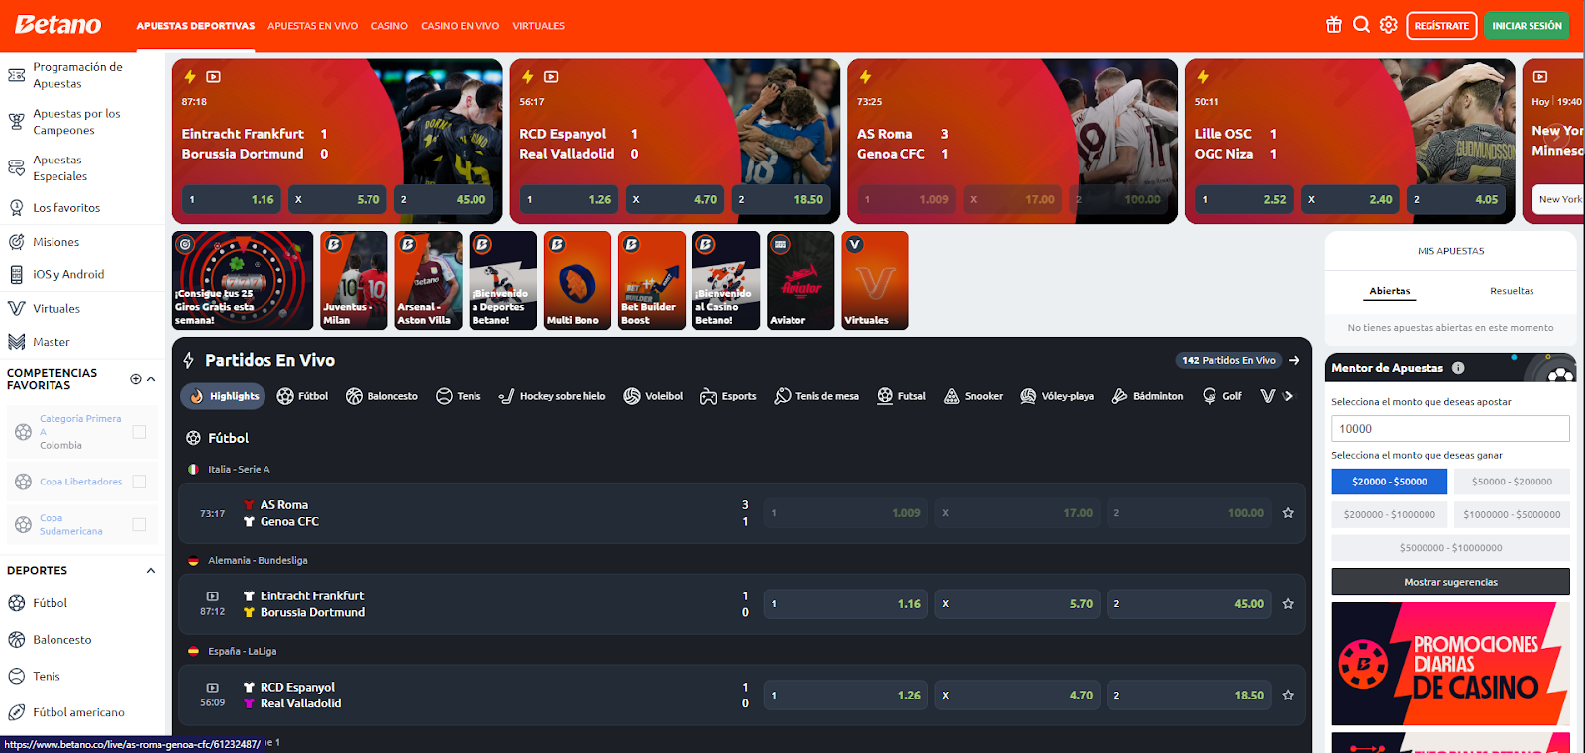Image resolution: width=1585 pixels, height=753 pixels.
Task: Filter live matches by Baloncesto
Action: point(381,396)
